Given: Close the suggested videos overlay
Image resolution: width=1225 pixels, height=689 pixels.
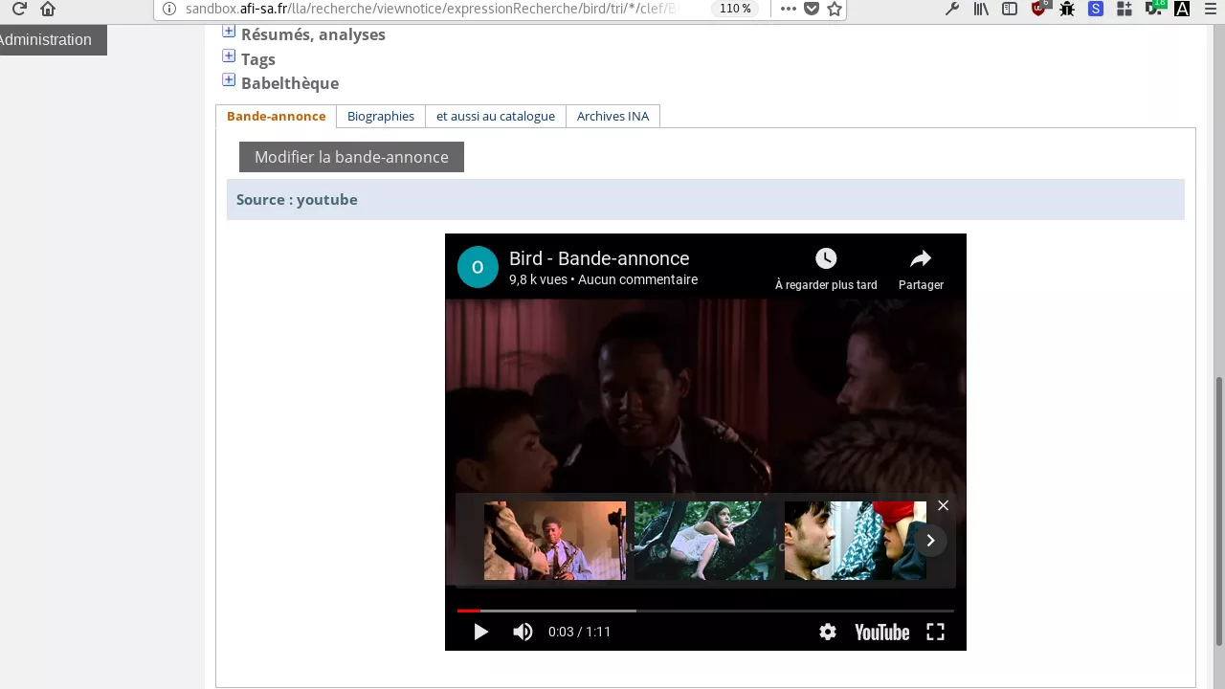Looking at the screenshot, I should [943, 505].
